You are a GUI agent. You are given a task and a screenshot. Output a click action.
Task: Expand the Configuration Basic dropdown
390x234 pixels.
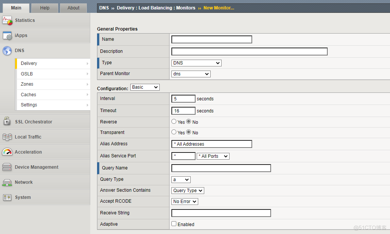(145, 87)
